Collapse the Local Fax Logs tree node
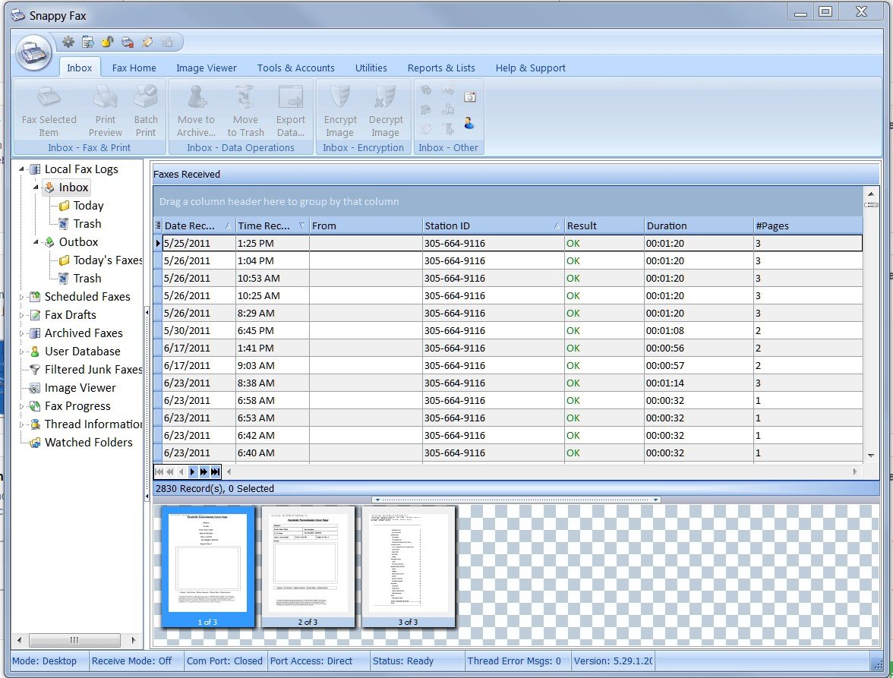Image resolution: width=893 pixels, height=678 pixels. [21, 169]
